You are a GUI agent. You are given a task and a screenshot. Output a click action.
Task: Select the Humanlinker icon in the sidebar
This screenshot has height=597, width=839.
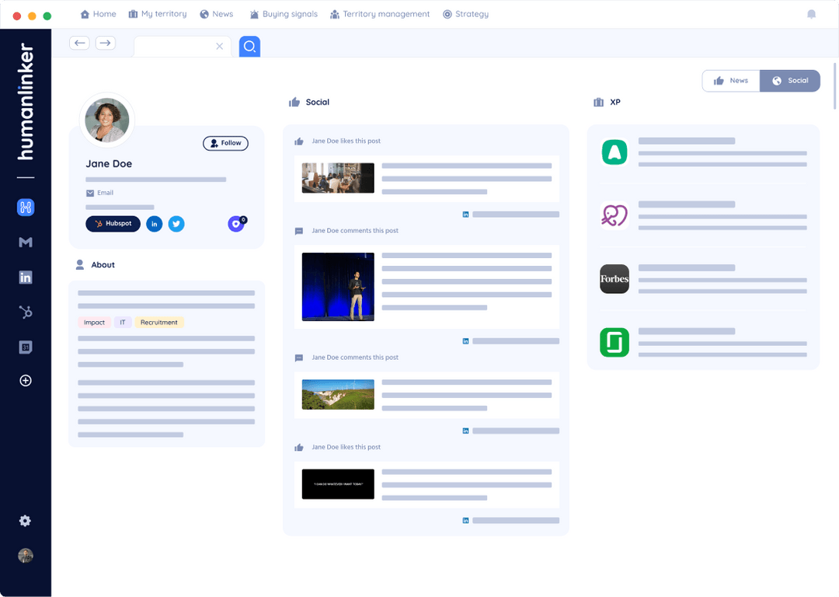[x=25, y=208]
